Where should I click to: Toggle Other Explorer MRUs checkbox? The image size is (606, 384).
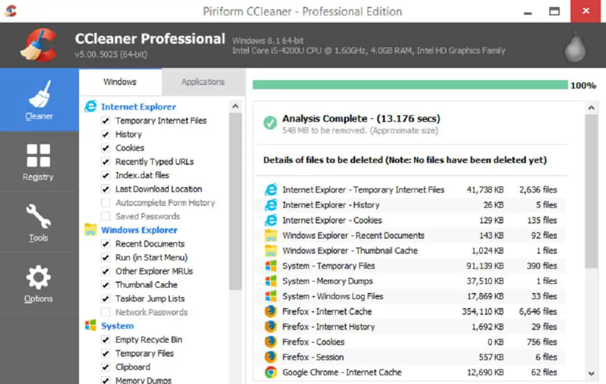(x=106, y=271)
